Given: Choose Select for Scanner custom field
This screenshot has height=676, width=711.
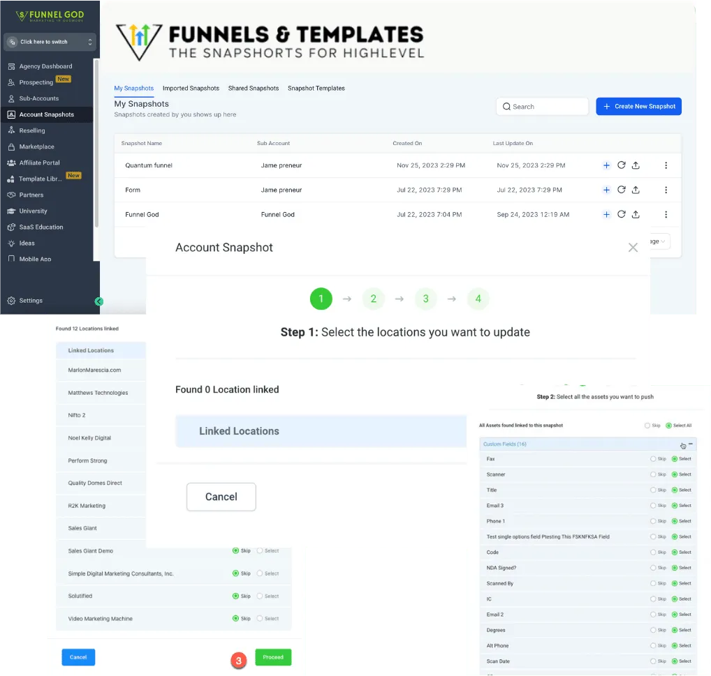Looking at the screenshot, I should point(675,474).
